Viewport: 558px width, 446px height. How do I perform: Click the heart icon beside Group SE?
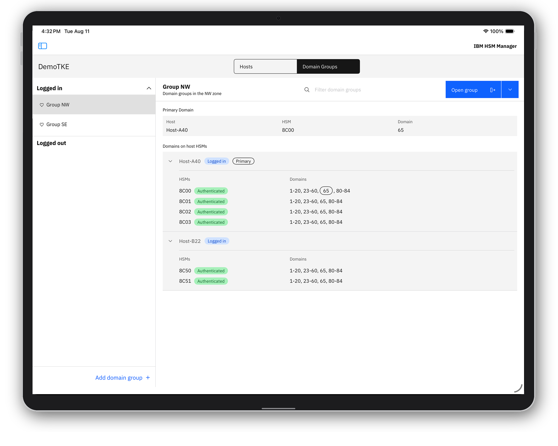41,124
